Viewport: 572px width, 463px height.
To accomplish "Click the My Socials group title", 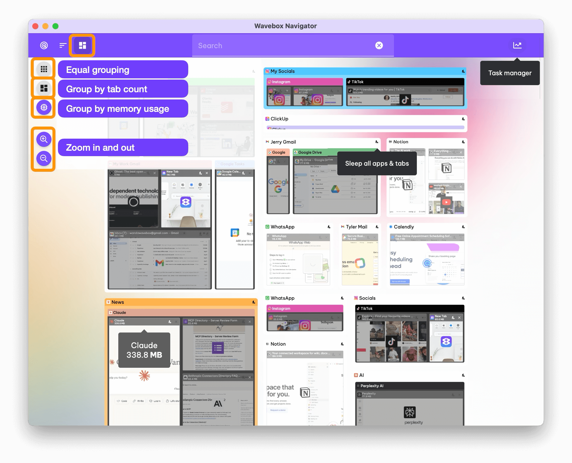I will pos(282,71).
